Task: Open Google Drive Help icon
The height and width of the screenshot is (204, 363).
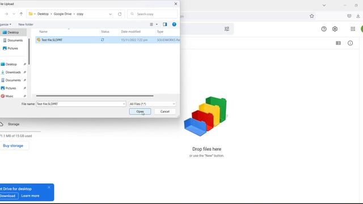Action: [x=324, y=29]
